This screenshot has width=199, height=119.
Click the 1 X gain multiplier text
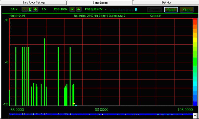[44, 9]
